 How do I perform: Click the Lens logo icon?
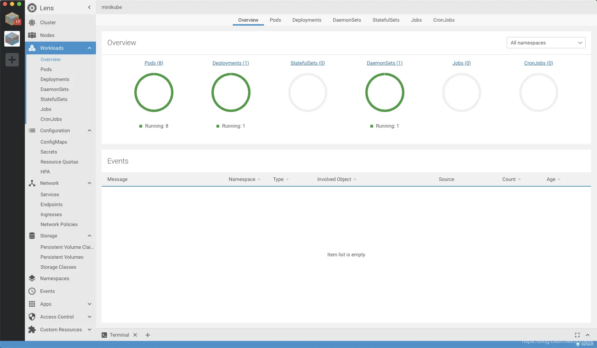[x=32, y=8]
